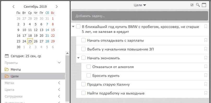The image size is (211, 103).
Task: Select task text 'Отказаться от алкоголя'
Action: [x=113, y=67]
